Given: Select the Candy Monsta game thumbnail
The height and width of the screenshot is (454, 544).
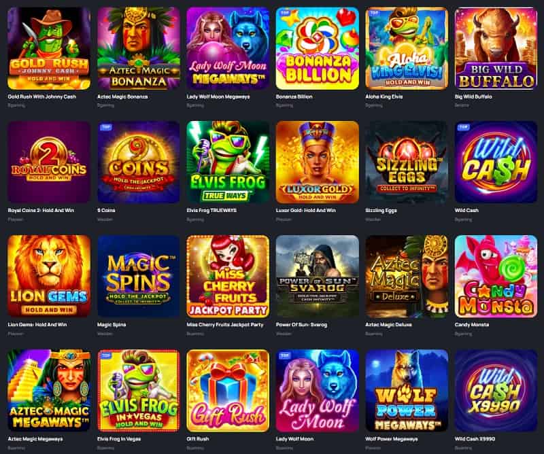Looking at the screenshot, I should pos(496,277).
